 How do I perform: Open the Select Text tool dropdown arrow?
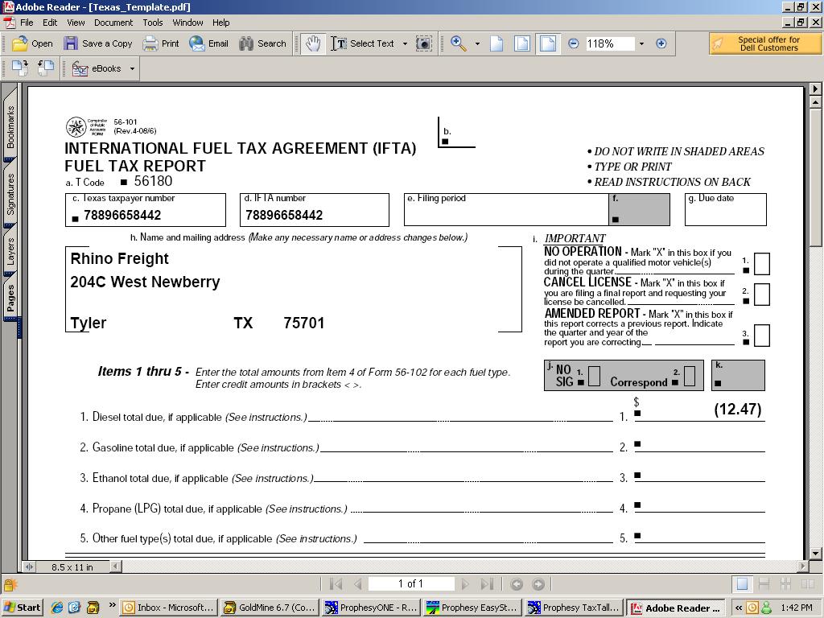[x=405, y=43]
